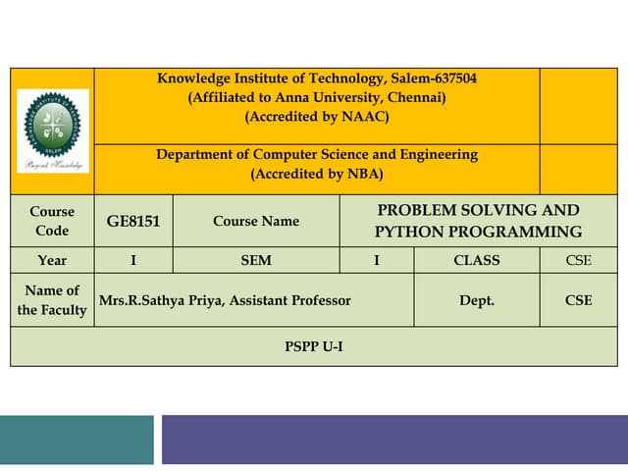Click the Affiliated to Anna University line
This screenshot has width=628, height=471.
(317, 97)
